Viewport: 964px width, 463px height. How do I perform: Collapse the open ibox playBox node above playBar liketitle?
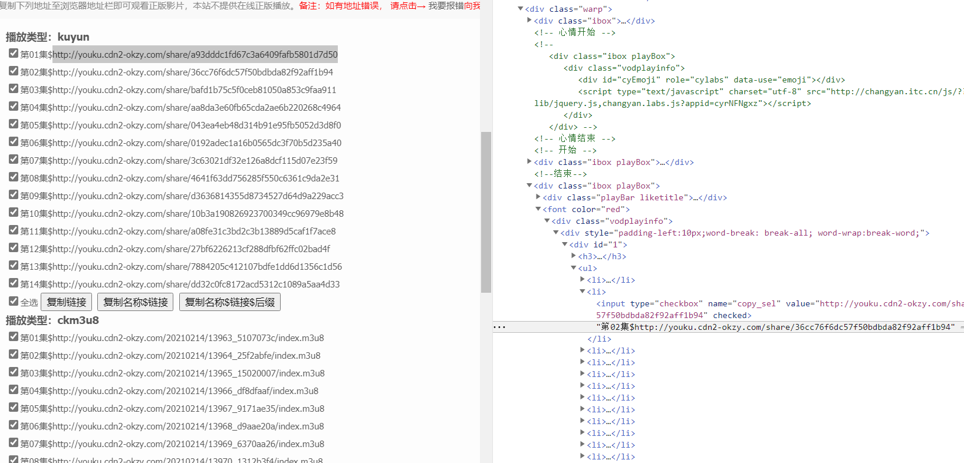tap(529, 186)
